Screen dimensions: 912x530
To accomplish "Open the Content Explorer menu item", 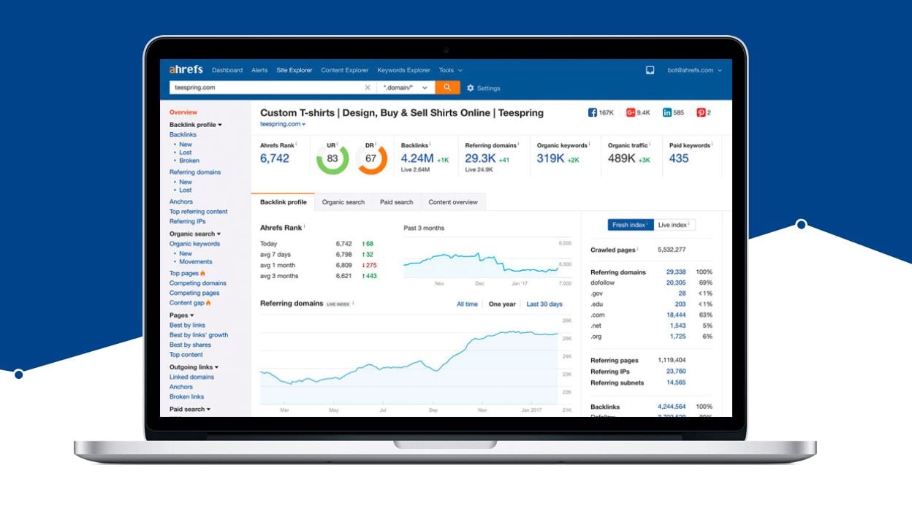I will pyautogui.click(x=345, y=70).
